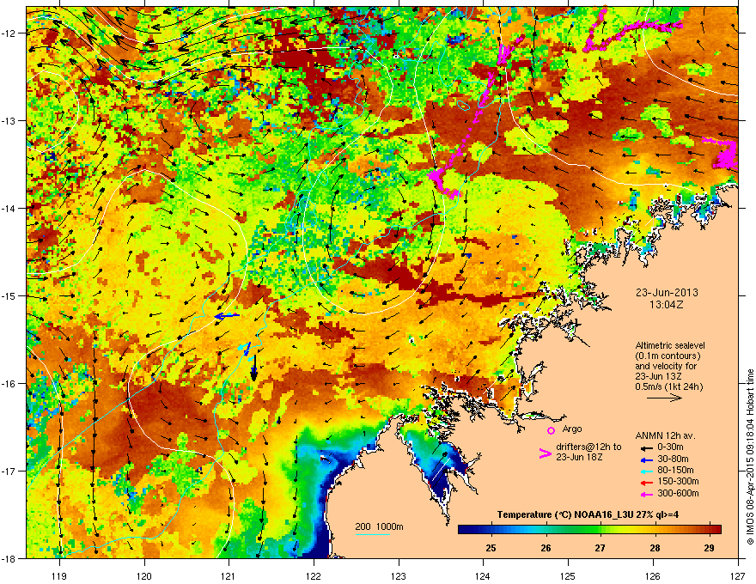Click the magenta Argo circle marker in legend
This screenshot has height=584, width=756.
point(551,430)
